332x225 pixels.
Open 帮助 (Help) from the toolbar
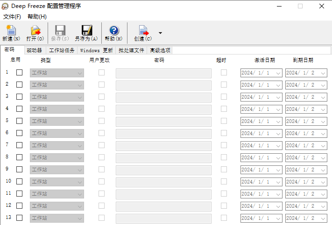click(113, 31)
